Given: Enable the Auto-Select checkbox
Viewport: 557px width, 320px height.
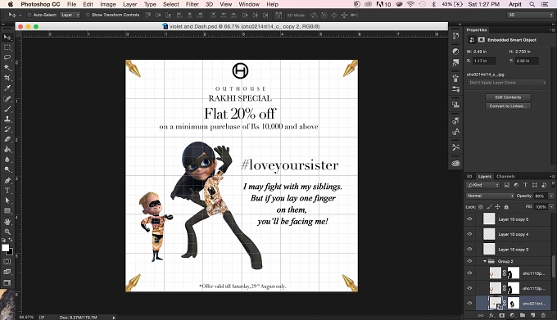Looking at the screenshot, I should point(29,15).
